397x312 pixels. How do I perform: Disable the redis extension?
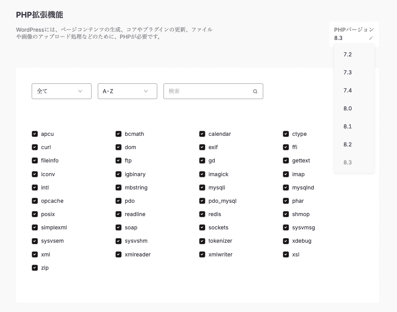(x=202, y=214)
